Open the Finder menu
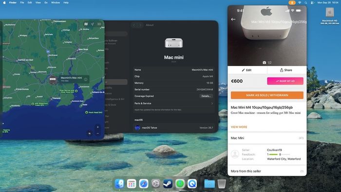341x192 pixels. [13, 2]
